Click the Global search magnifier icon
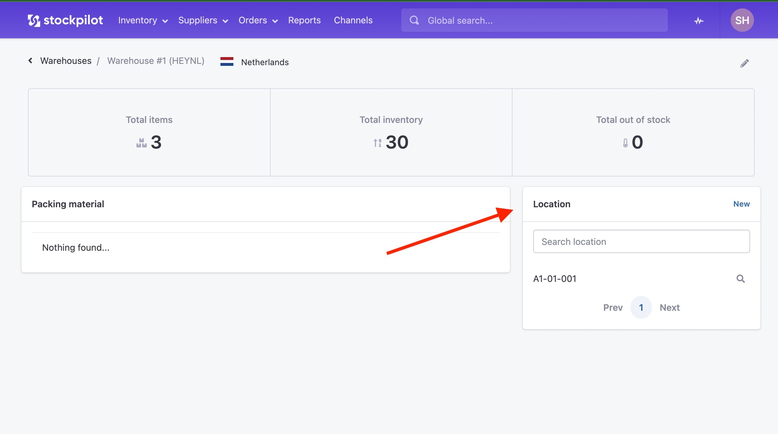Image resolution: width=778 pixels, height=434 pixels. [x=414, y=20]
